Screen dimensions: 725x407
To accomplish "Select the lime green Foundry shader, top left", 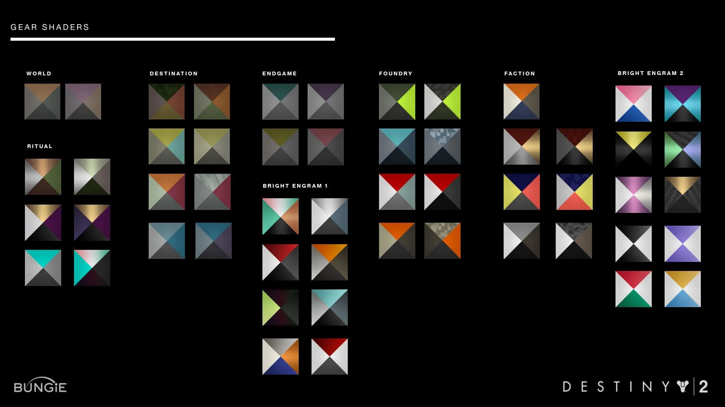I will click(397, 102).
